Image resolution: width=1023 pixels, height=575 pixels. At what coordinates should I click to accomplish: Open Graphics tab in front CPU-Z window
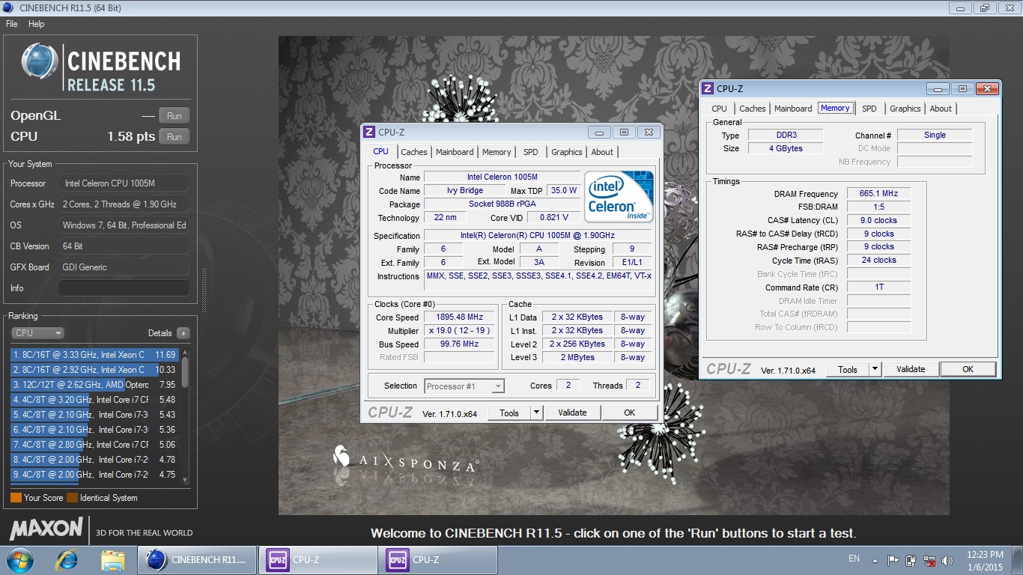tap(567, 152)
